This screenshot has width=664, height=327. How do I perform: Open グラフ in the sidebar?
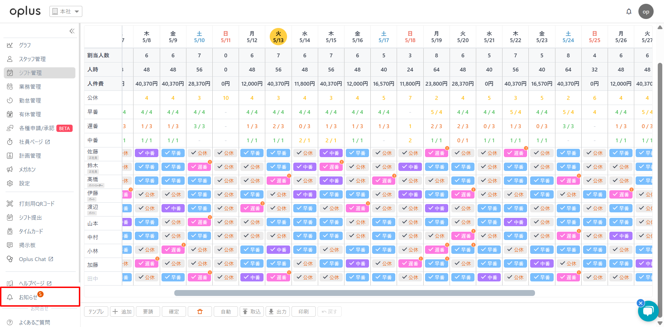[x=25, y=45]
